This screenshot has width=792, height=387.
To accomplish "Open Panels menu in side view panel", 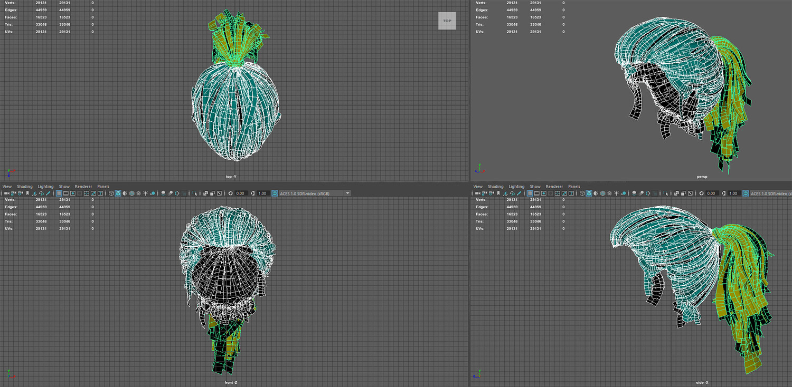I will (574, 187).
